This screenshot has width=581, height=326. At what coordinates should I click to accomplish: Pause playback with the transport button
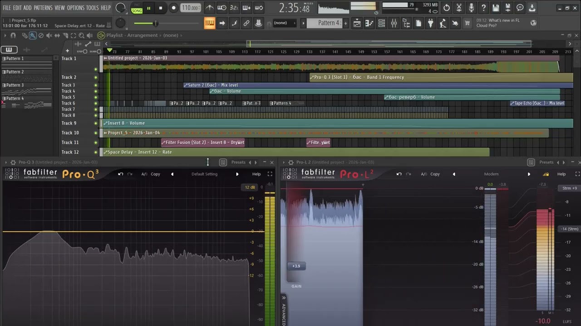148,8
